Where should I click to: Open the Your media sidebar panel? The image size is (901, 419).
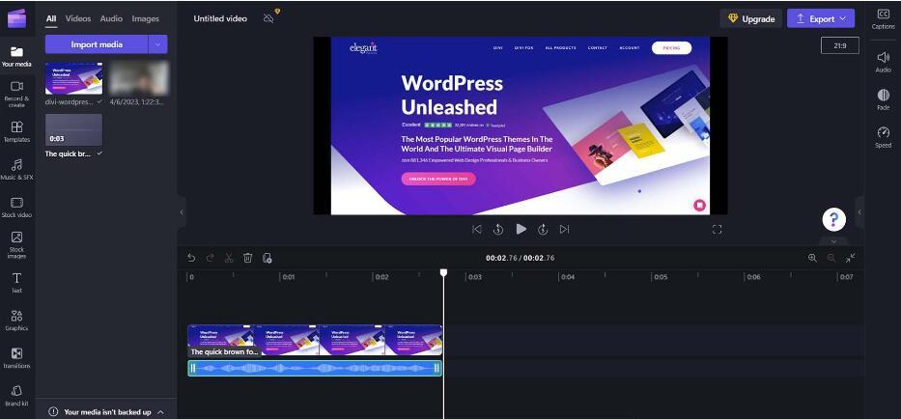(16, 57)
